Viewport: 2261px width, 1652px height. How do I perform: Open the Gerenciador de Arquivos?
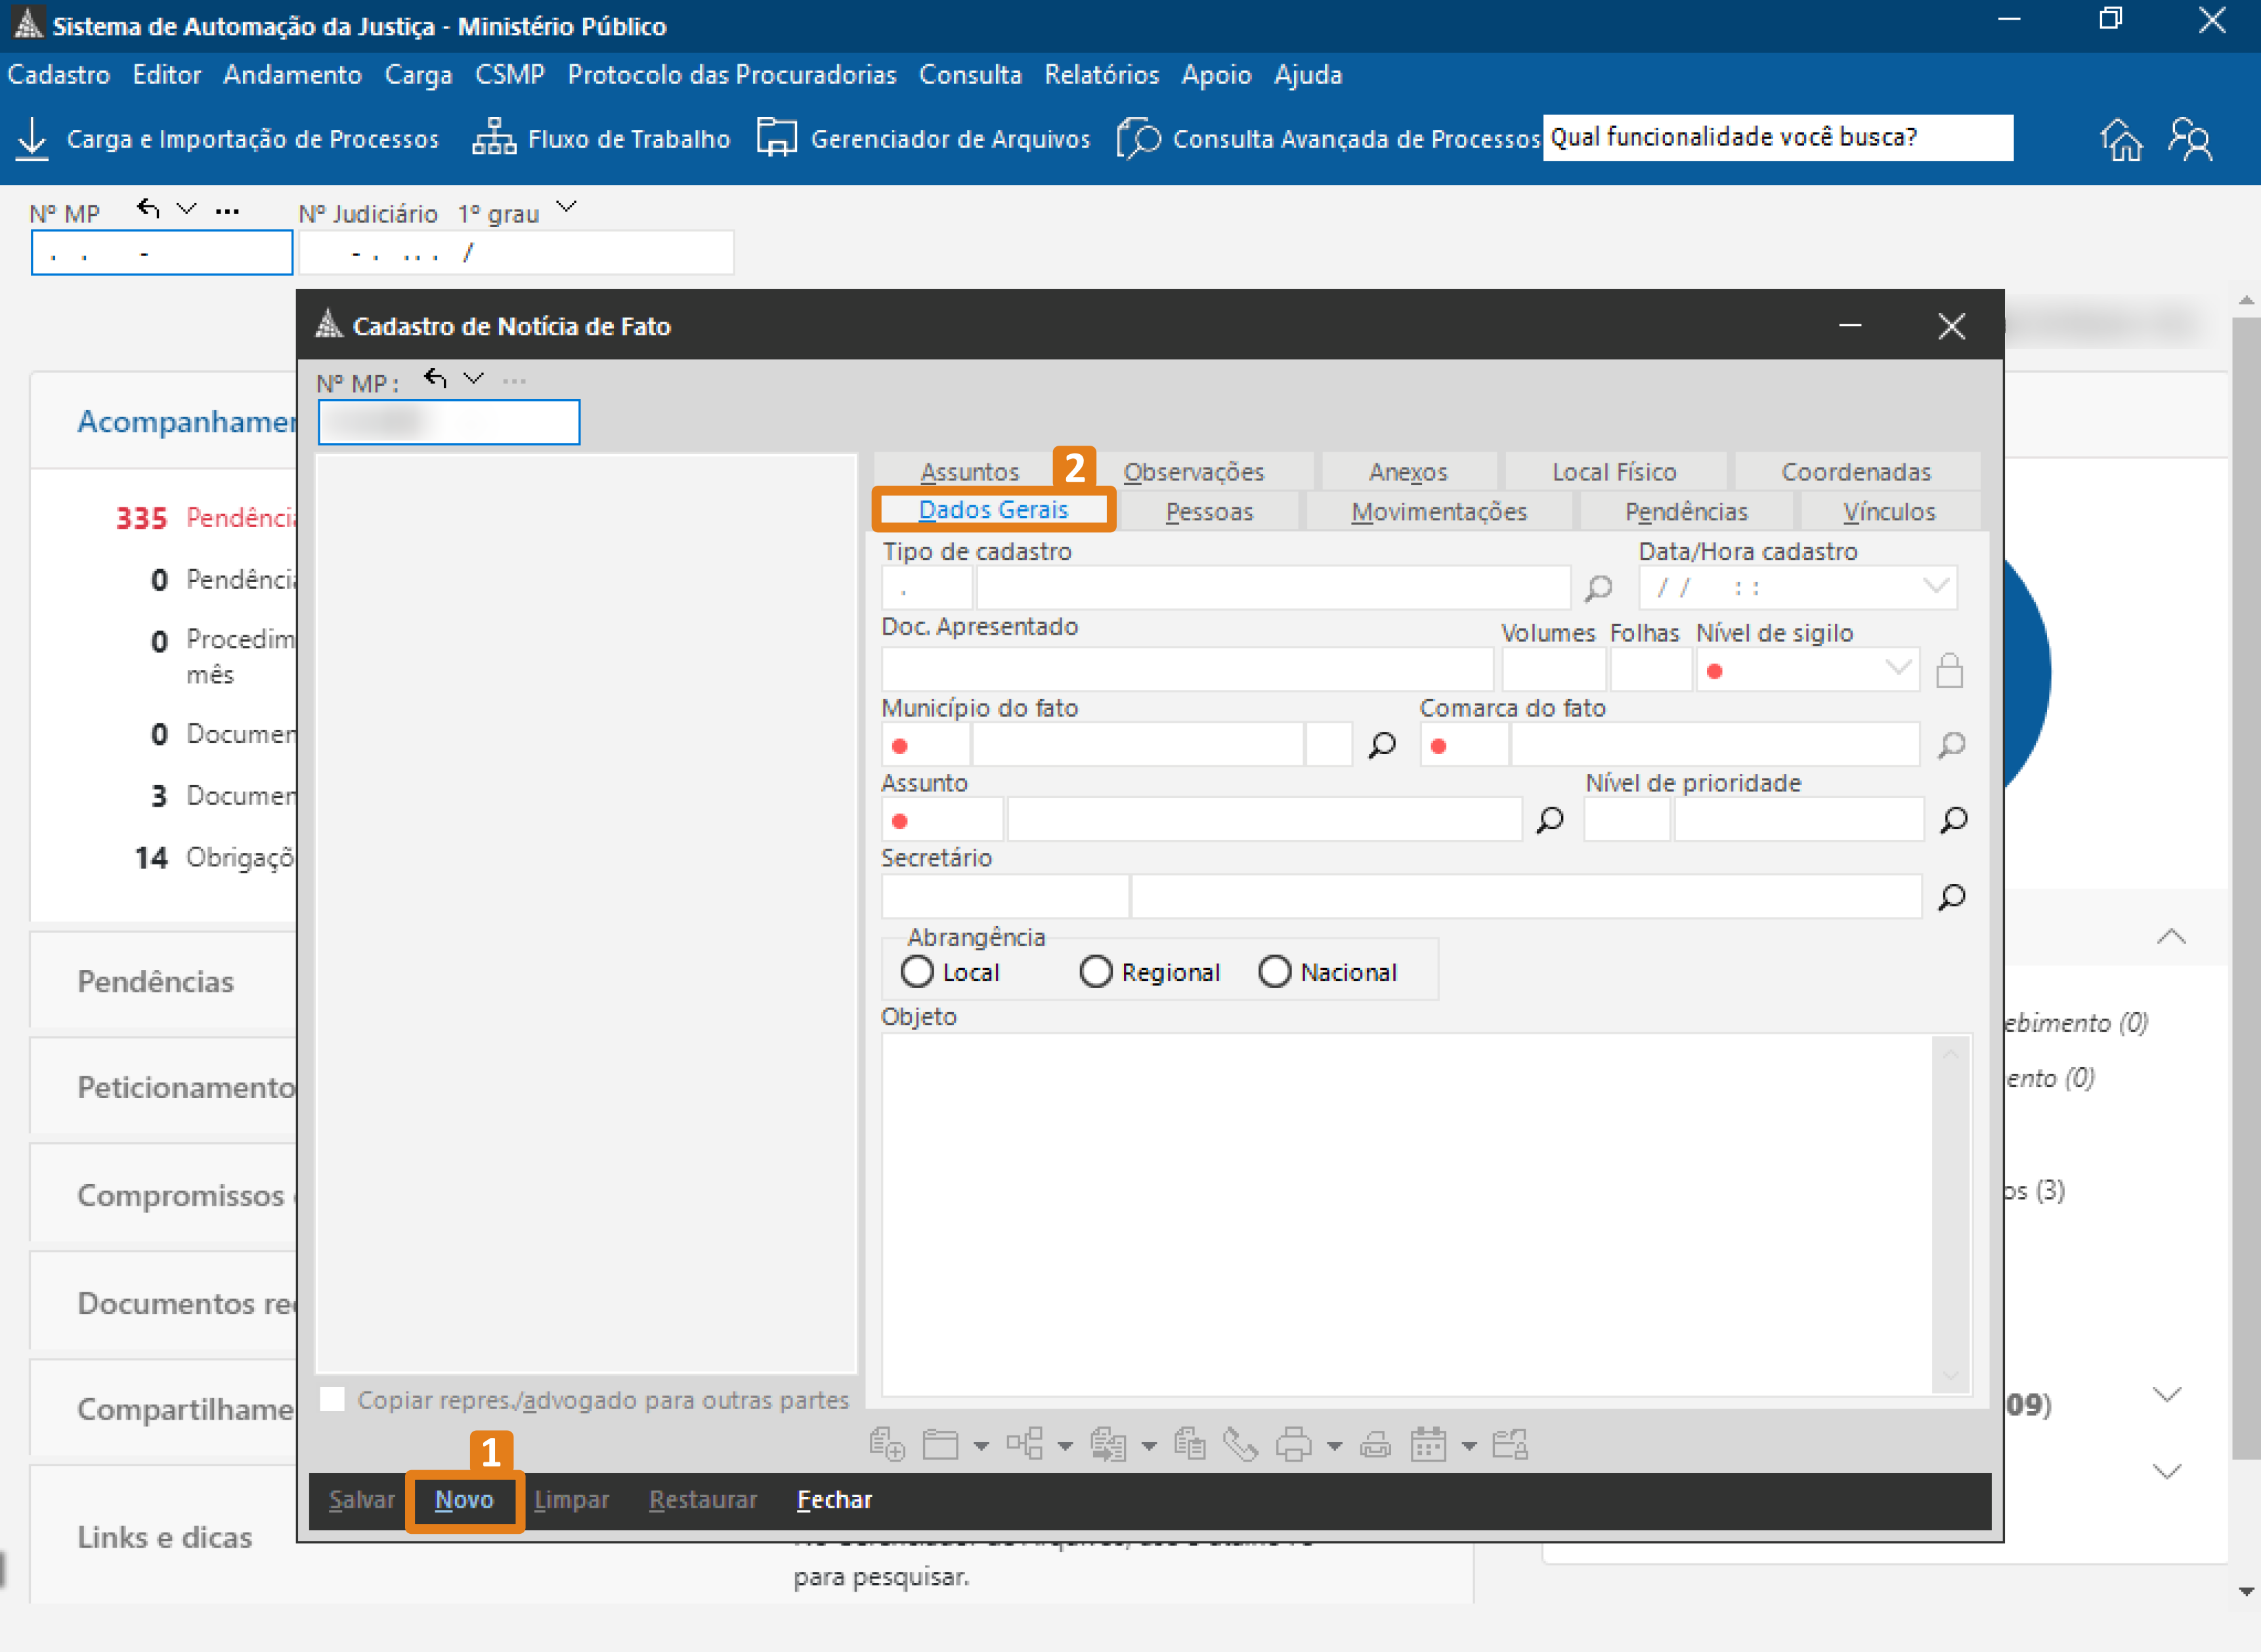click(x=924, y=138)
